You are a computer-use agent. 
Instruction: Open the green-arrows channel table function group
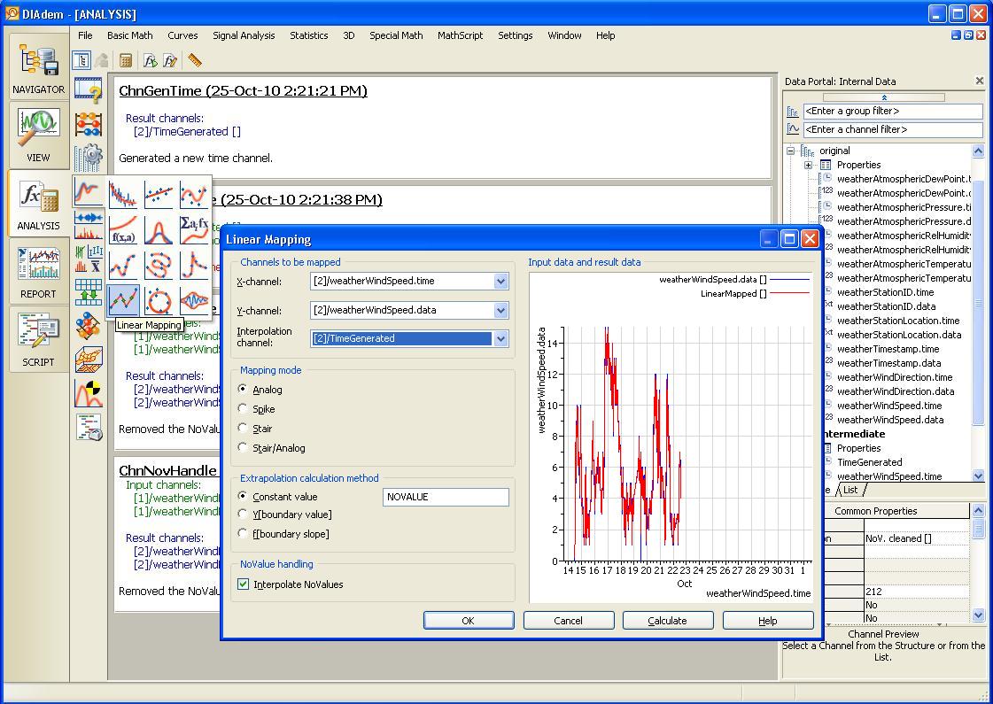coord(88,292)
